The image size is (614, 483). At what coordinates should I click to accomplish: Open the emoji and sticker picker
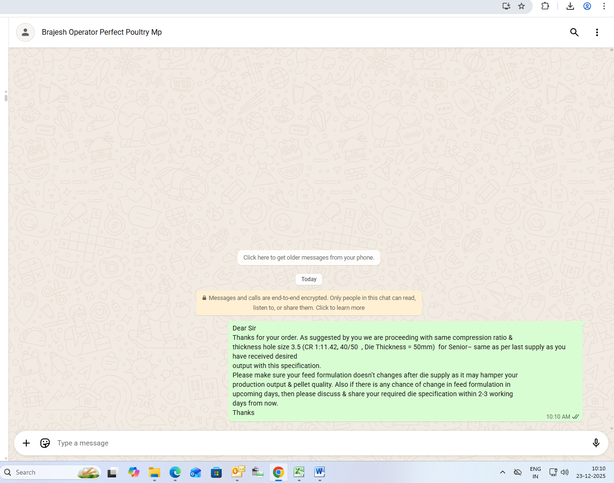pos(45,443)
